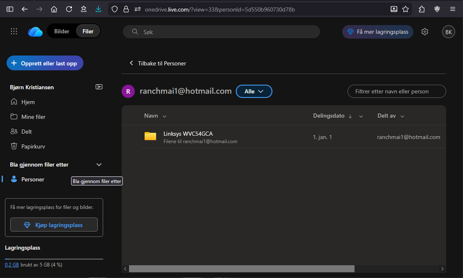Screen dimensions: 463x278
Task: Click the browser address bar URL
Action: pyautogui.click(x=220, y=9)
